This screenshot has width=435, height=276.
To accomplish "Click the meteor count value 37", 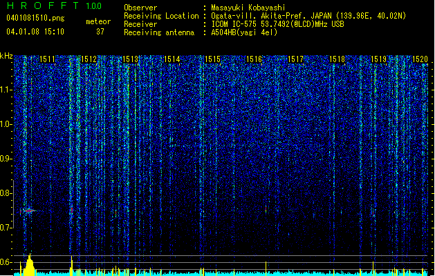I will click(100, 32).
